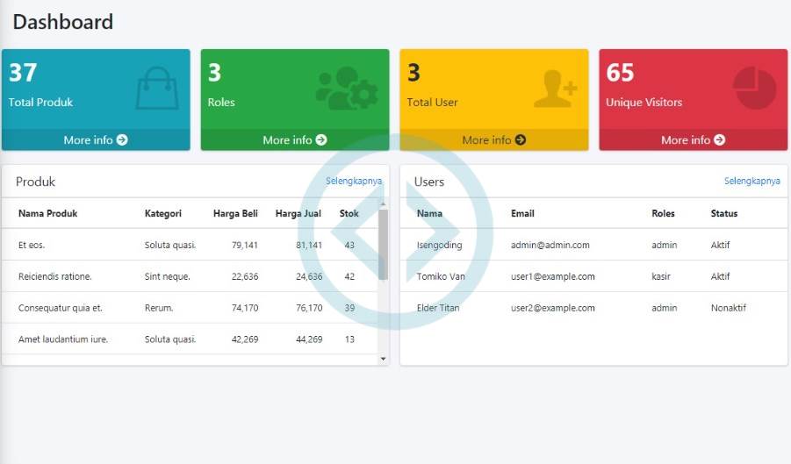Click the shopping bag icon on Total Produk card
Screen dimensions: 791x464
pos(157,89)
